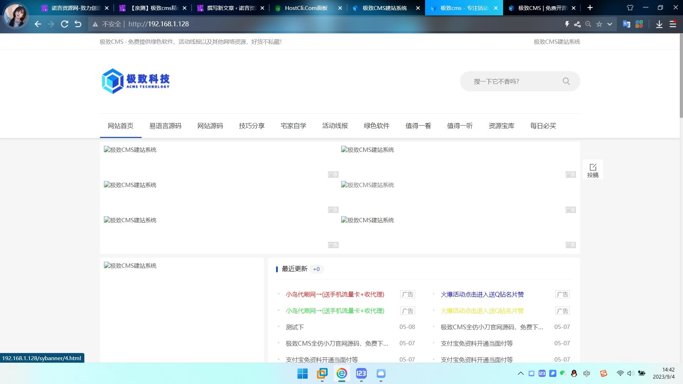Screen dimensions: 683x384
Task: Open the 每日必买 nav item
Action: (x=543, y=126)
